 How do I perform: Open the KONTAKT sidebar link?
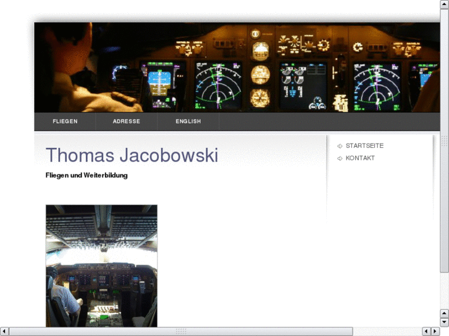(360, 158)
